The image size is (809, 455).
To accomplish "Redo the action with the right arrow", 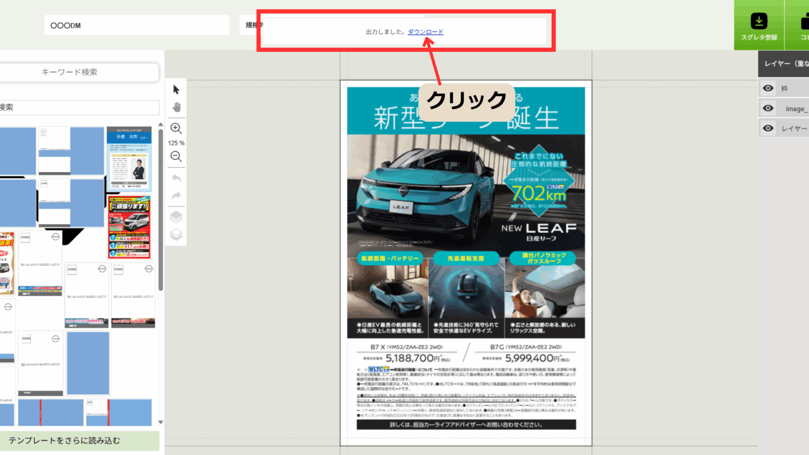I will [x=176, y=196].
